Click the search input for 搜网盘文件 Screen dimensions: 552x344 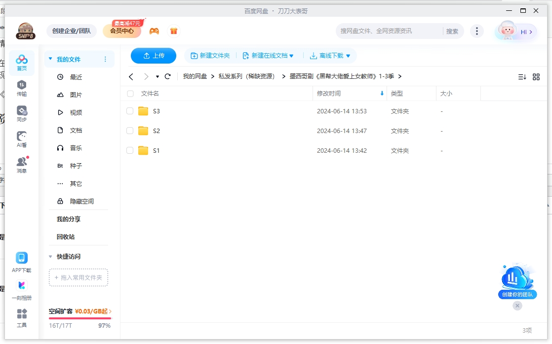point(385,31)
